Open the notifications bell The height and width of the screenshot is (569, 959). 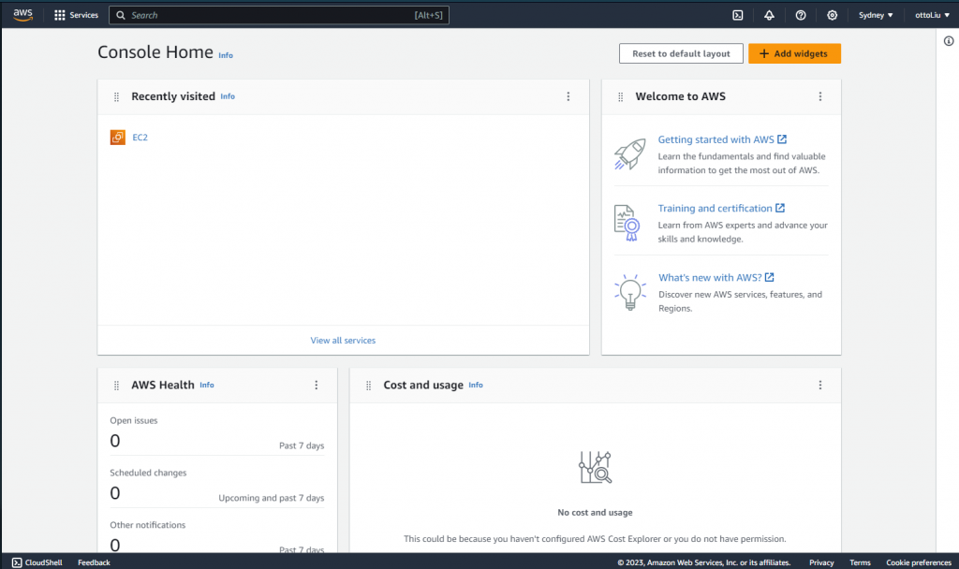point(770,15)
